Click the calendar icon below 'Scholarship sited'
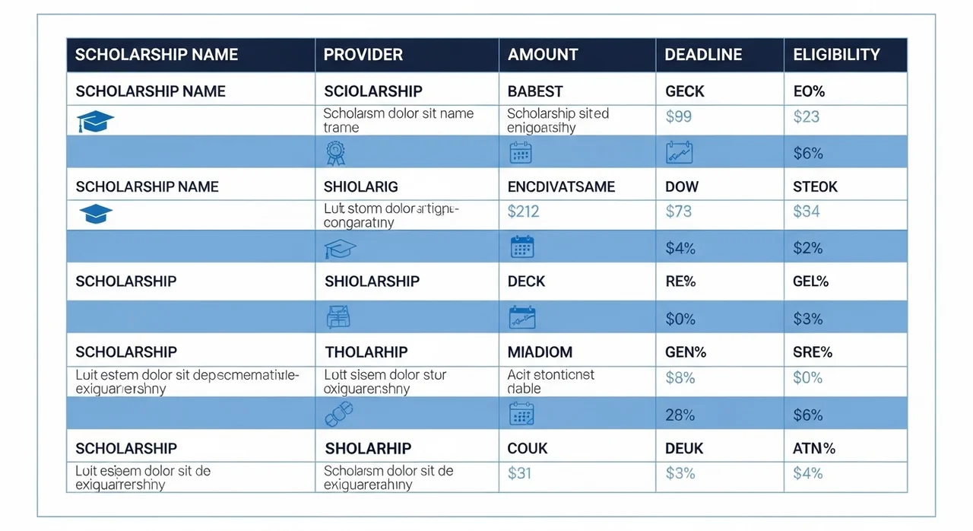 pos(521,152)
